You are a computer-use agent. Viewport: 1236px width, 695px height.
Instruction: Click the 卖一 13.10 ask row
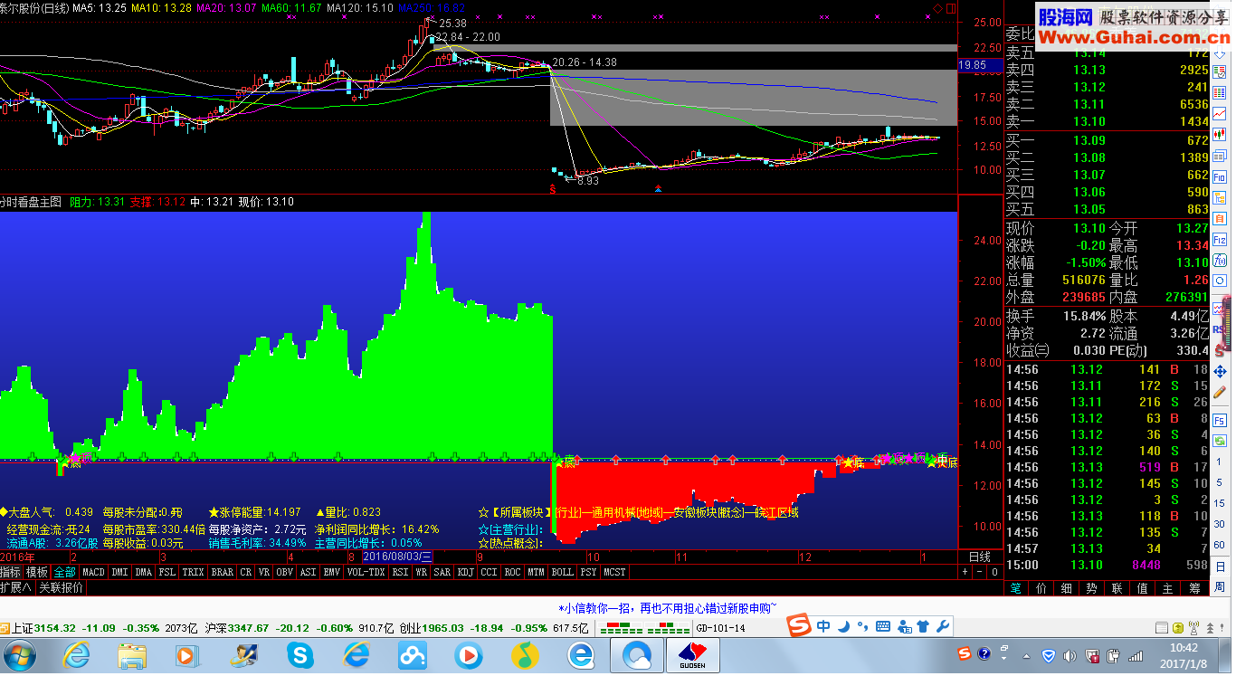[x=1108, y=121]
